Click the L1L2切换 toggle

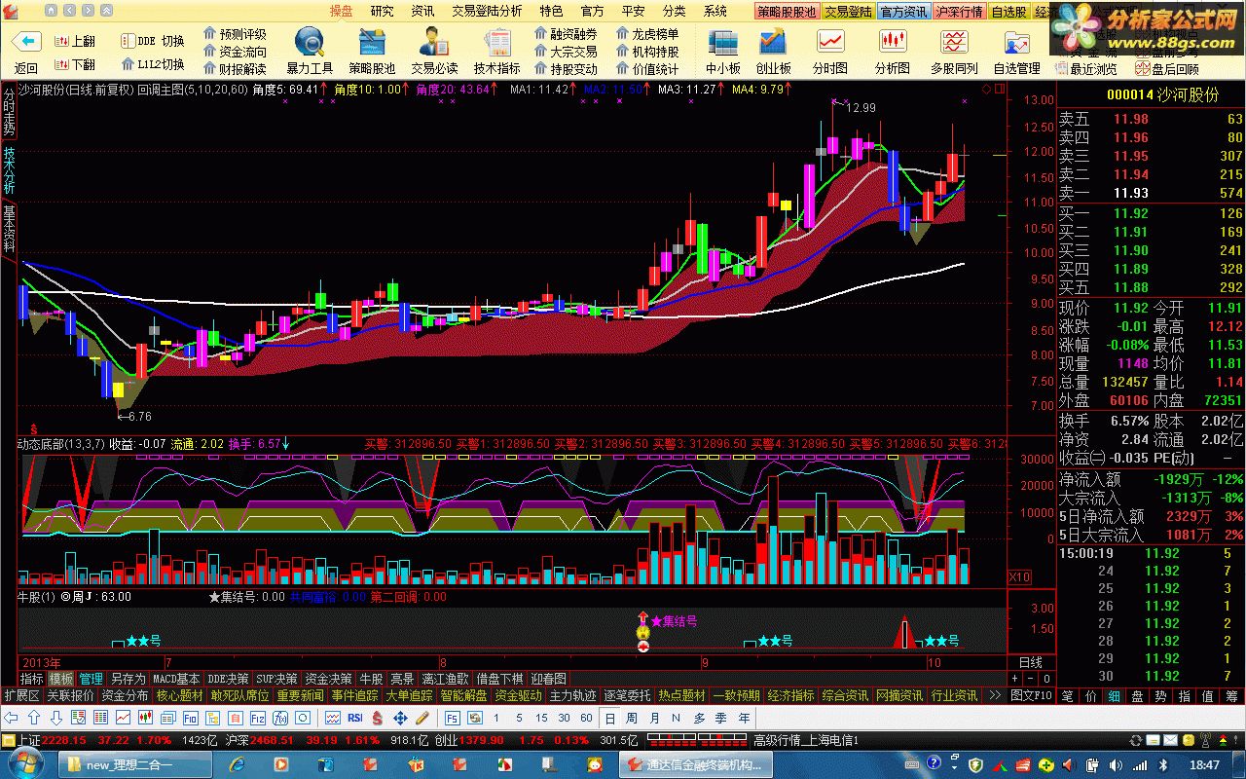click(x=154, y=64)
